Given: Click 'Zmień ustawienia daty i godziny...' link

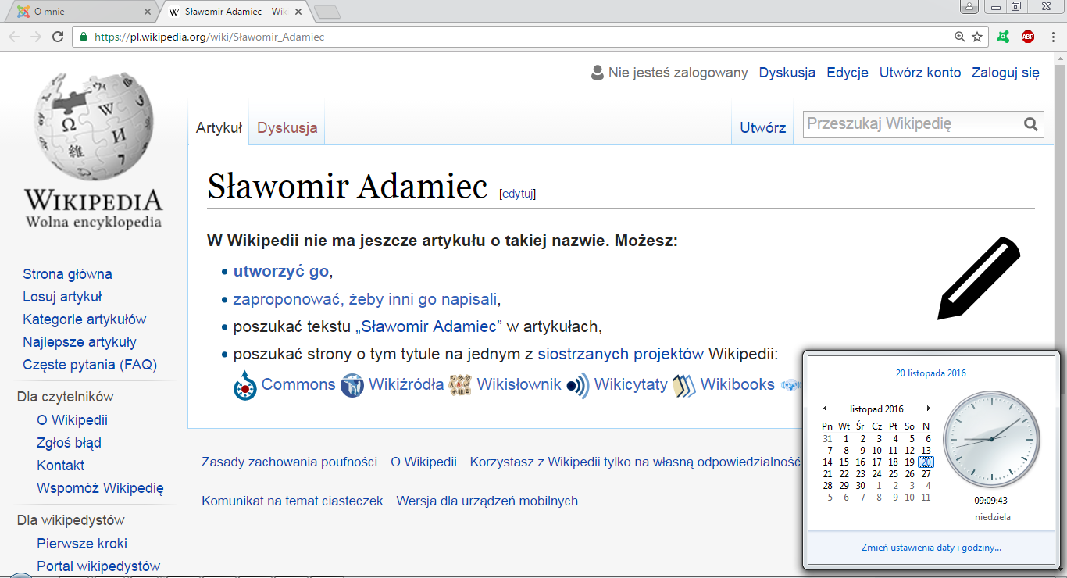Looking at the screenshot, I should point(931,548).
